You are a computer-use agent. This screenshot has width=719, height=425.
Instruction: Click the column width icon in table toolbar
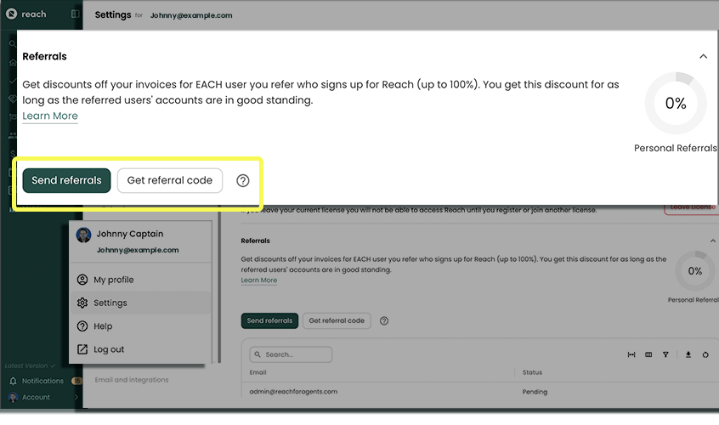click(x=631, y=354)
